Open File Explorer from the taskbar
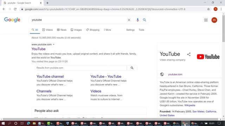Screen dimensions: 225x126 [34, 123]
